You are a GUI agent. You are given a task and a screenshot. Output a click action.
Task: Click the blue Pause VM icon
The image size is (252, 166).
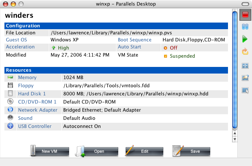(245, 27)
